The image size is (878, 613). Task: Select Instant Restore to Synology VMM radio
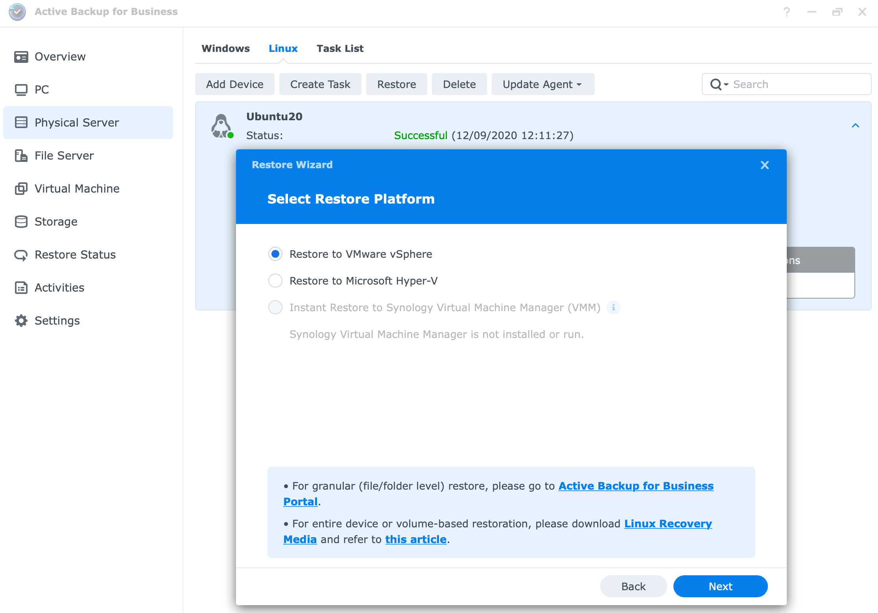pyautogui.click(x=275, y=307)
